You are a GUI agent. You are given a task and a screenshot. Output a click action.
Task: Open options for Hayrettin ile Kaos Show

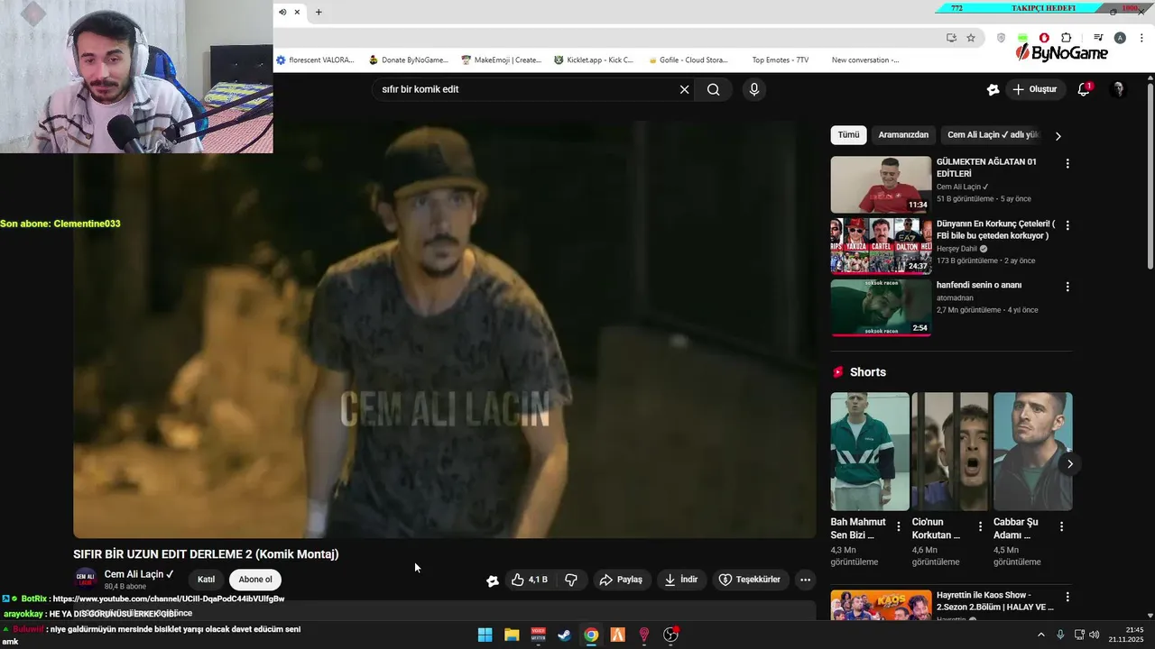pyautogui.click(x=1067, y=597)
